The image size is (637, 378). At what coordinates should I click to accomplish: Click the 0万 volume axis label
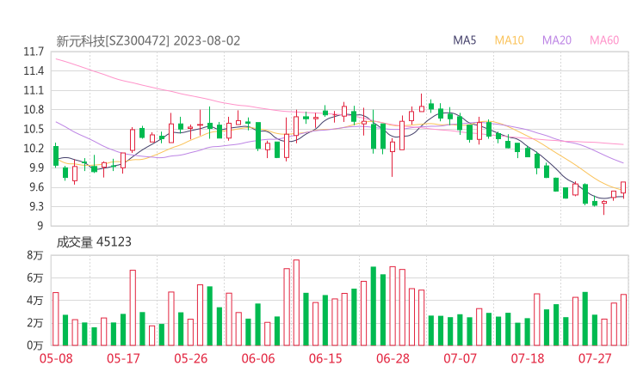[35, 345]
